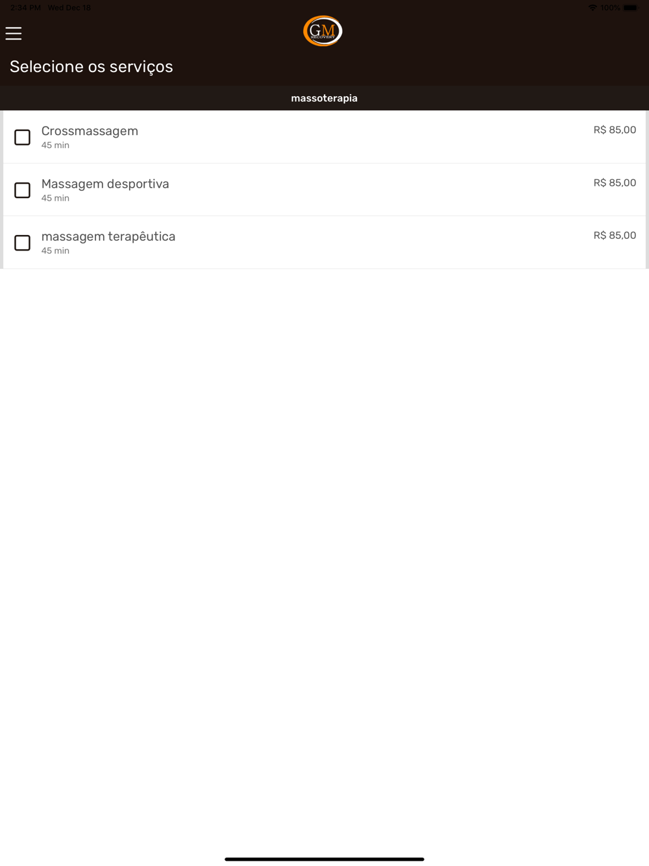Tap the GM Recovery logo
The width and height of the screenshot is (649, 866).
pyautogui.click(x=323, y=31)
